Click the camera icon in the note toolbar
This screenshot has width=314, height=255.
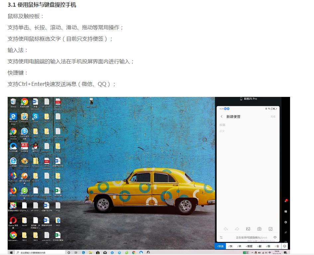(x=259, y=229)
